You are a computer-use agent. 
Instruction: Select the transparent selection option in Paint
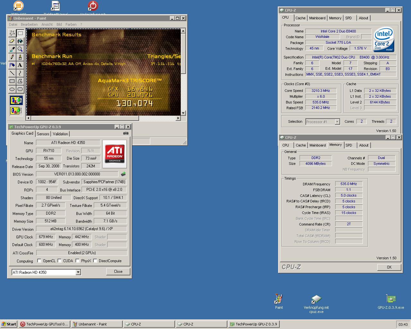click(16, 111)
